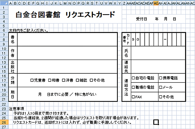This screenshot has width=195, height=129.
Task: Click the □携帯電話 cell
Action: click(172, 78)
